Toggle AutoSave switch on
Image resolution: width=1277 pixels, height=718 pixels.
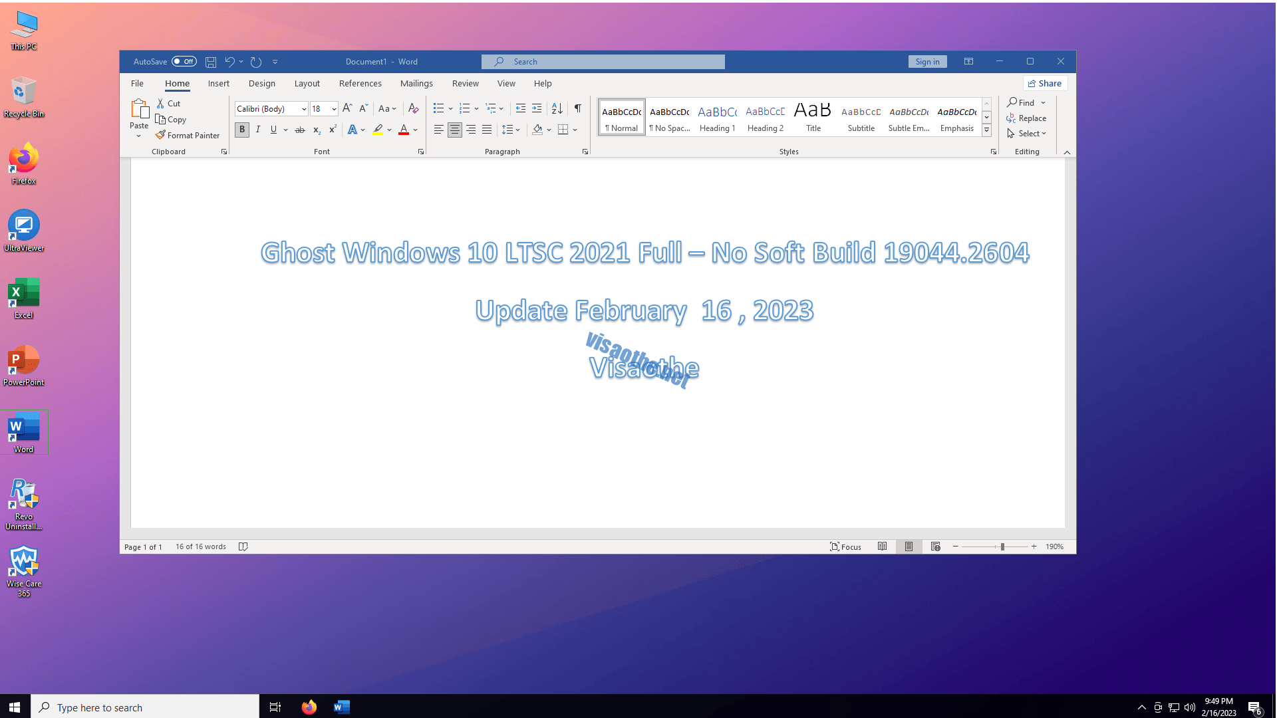pos(184,62)
